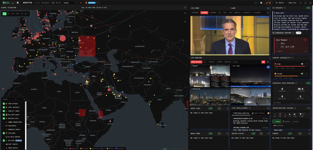Click the DEFCON 4 indicator
This screenshot has height=150, width=313.
point(92,3)
